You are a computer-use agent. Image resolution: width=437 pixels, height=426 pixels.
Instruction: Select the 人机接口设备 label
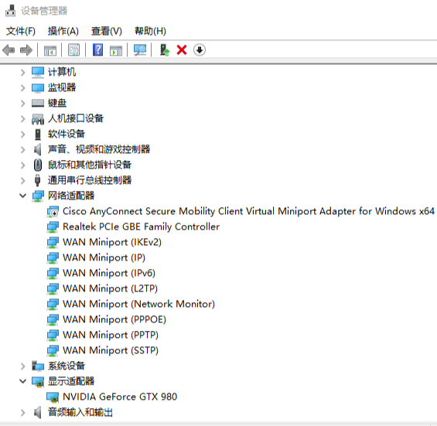click(x=76, y=118)
